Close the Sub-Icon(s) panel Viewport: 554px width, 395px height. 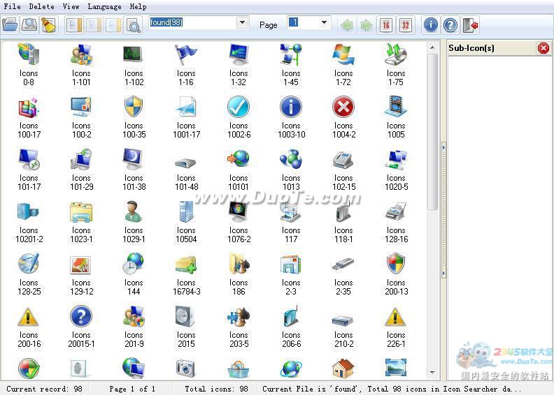[544, 47]
